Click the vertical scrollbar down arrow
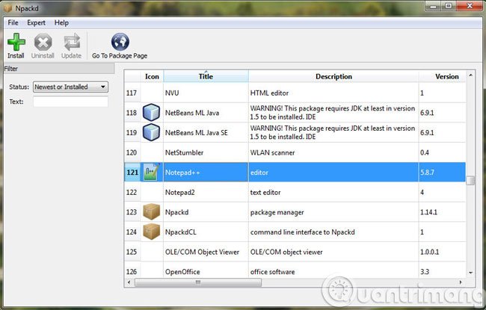 pos(470,273)
